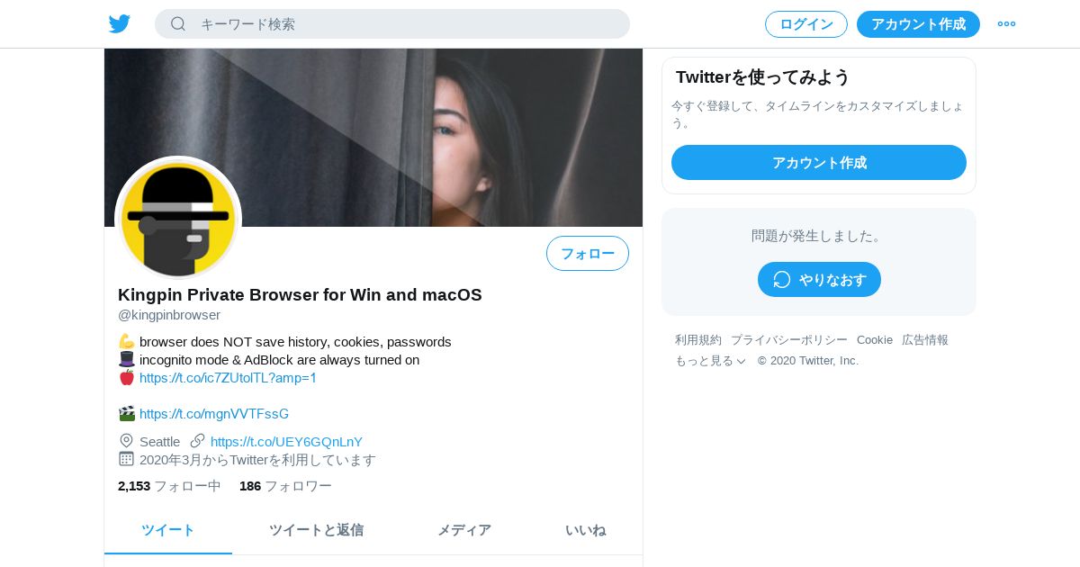The height and width of the screenshot is (567, 1080).
Task: Open the プライバシーポリシー footer link
Action: coord(789,339)
